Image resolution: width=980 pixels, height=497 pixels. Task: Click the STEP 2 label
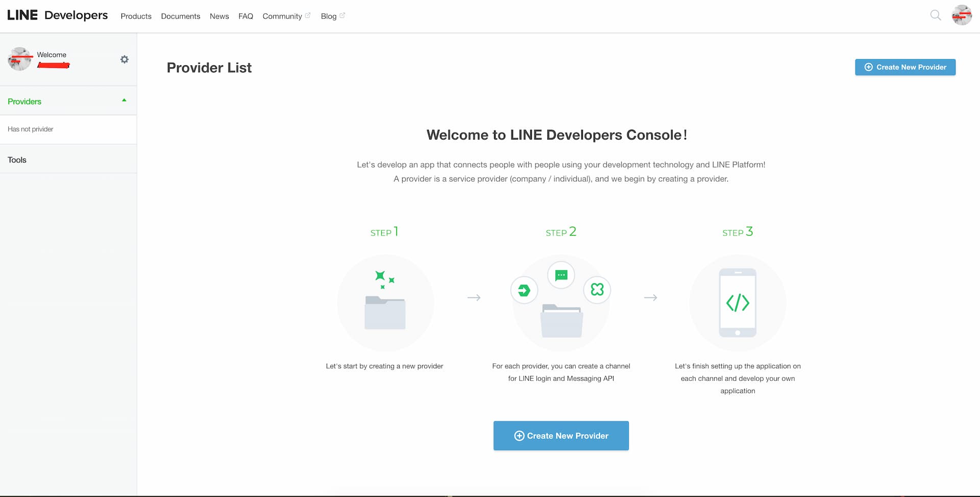pos(561,232)
